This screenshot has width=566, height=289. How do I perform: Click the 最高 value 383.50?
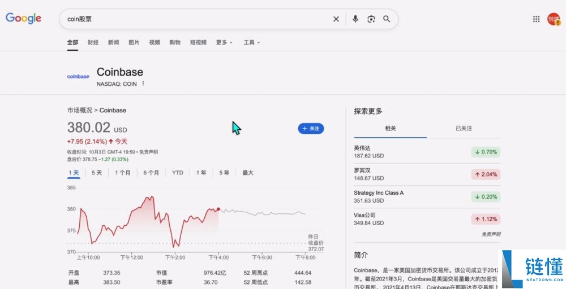[x=112, y=282]
